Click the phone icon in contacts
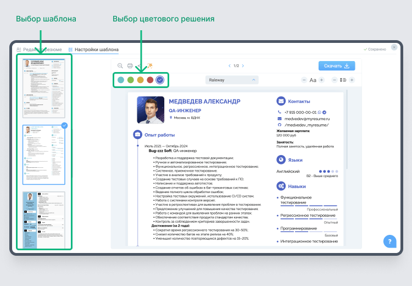 tap(280, 112)
